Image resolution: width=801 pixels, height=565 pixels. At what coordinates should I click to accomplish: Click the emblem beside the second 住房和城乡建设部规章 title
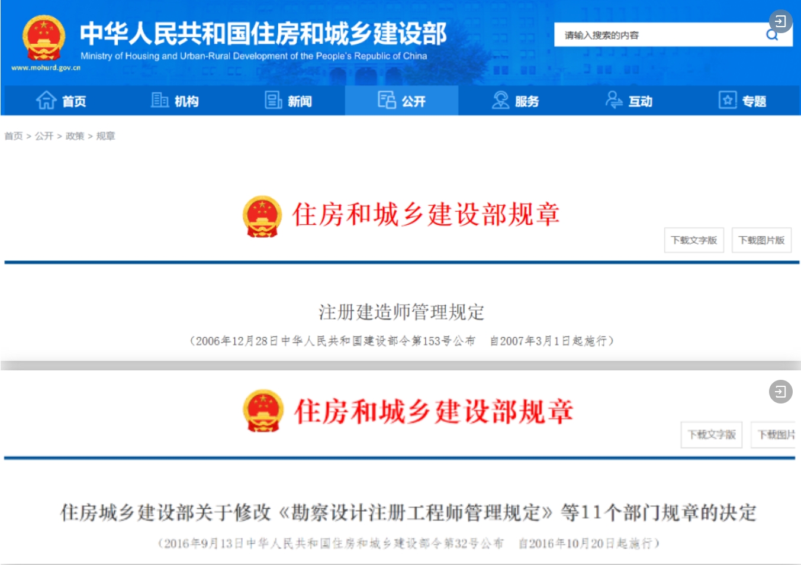263,411
